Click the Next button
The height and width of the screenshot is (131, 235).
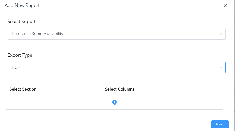220,124
